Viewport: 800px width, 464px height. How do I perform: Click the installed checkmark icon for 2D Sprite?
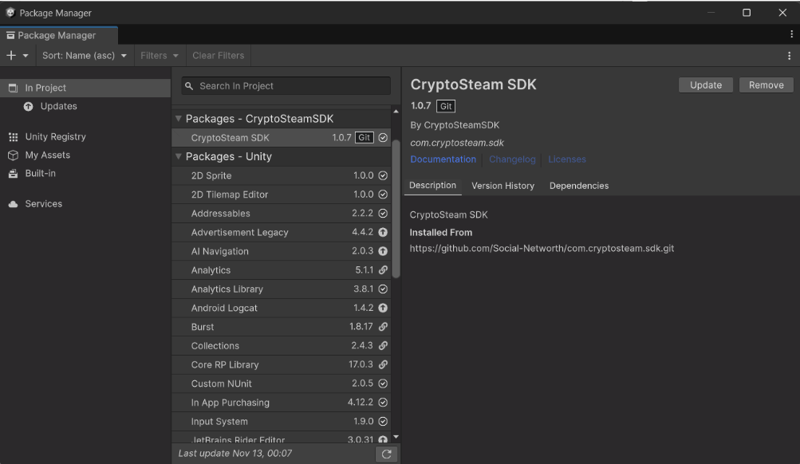(x=383, y=175)
